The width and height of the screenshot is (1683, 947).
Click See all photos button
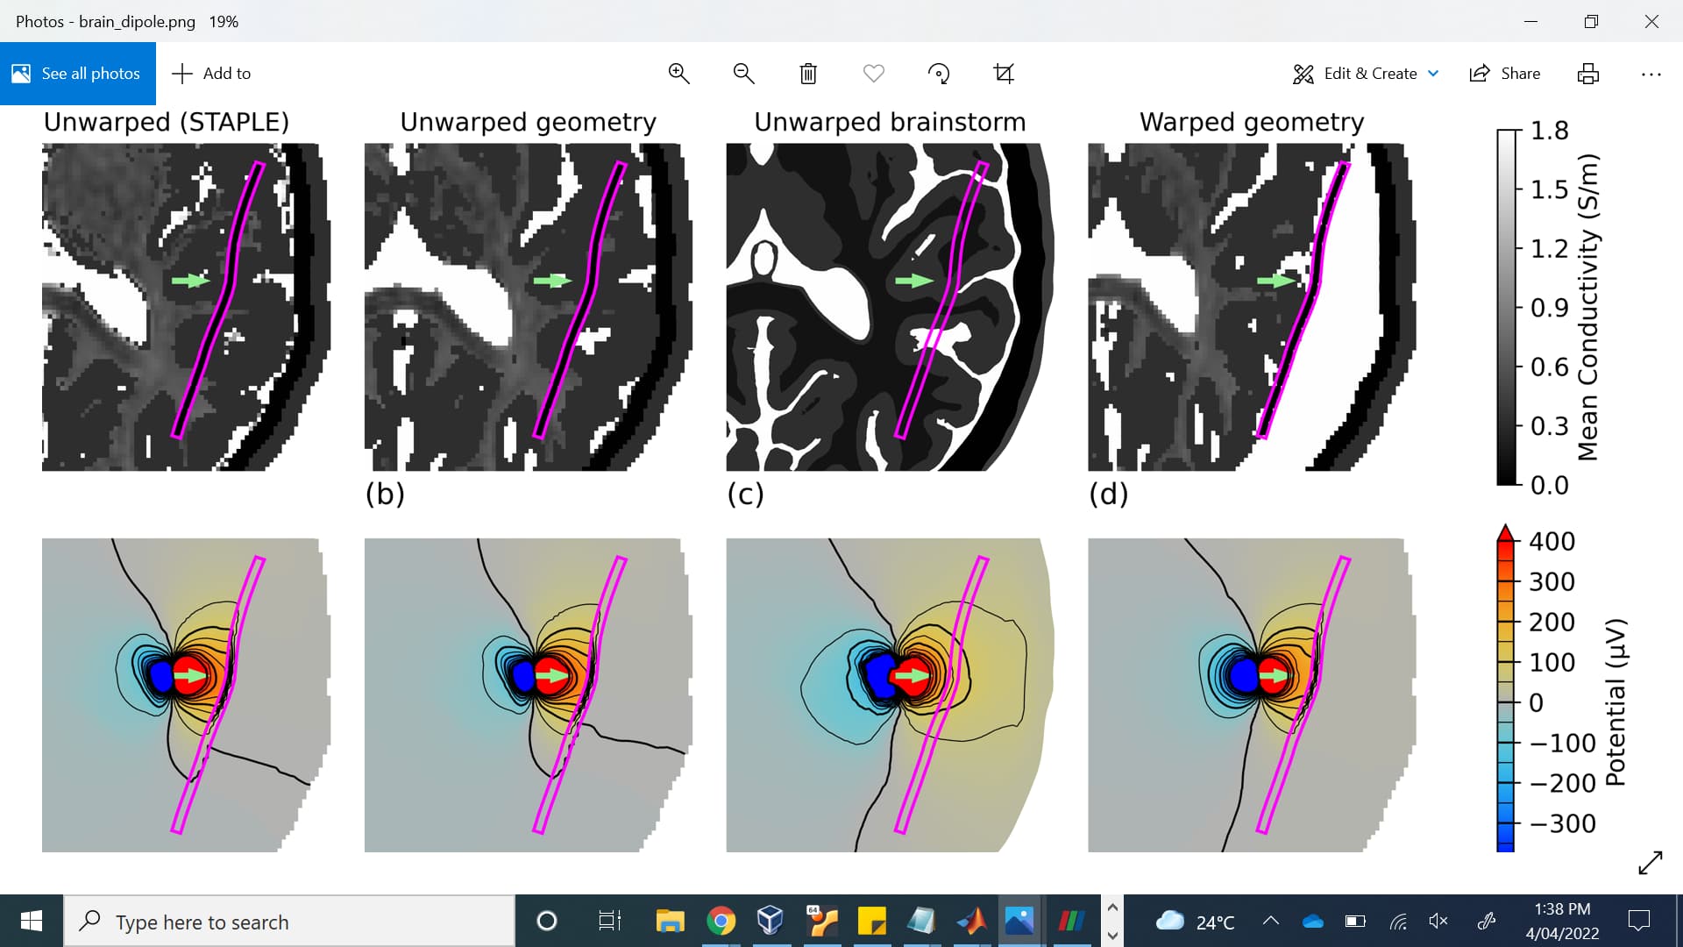click(77, 74)
